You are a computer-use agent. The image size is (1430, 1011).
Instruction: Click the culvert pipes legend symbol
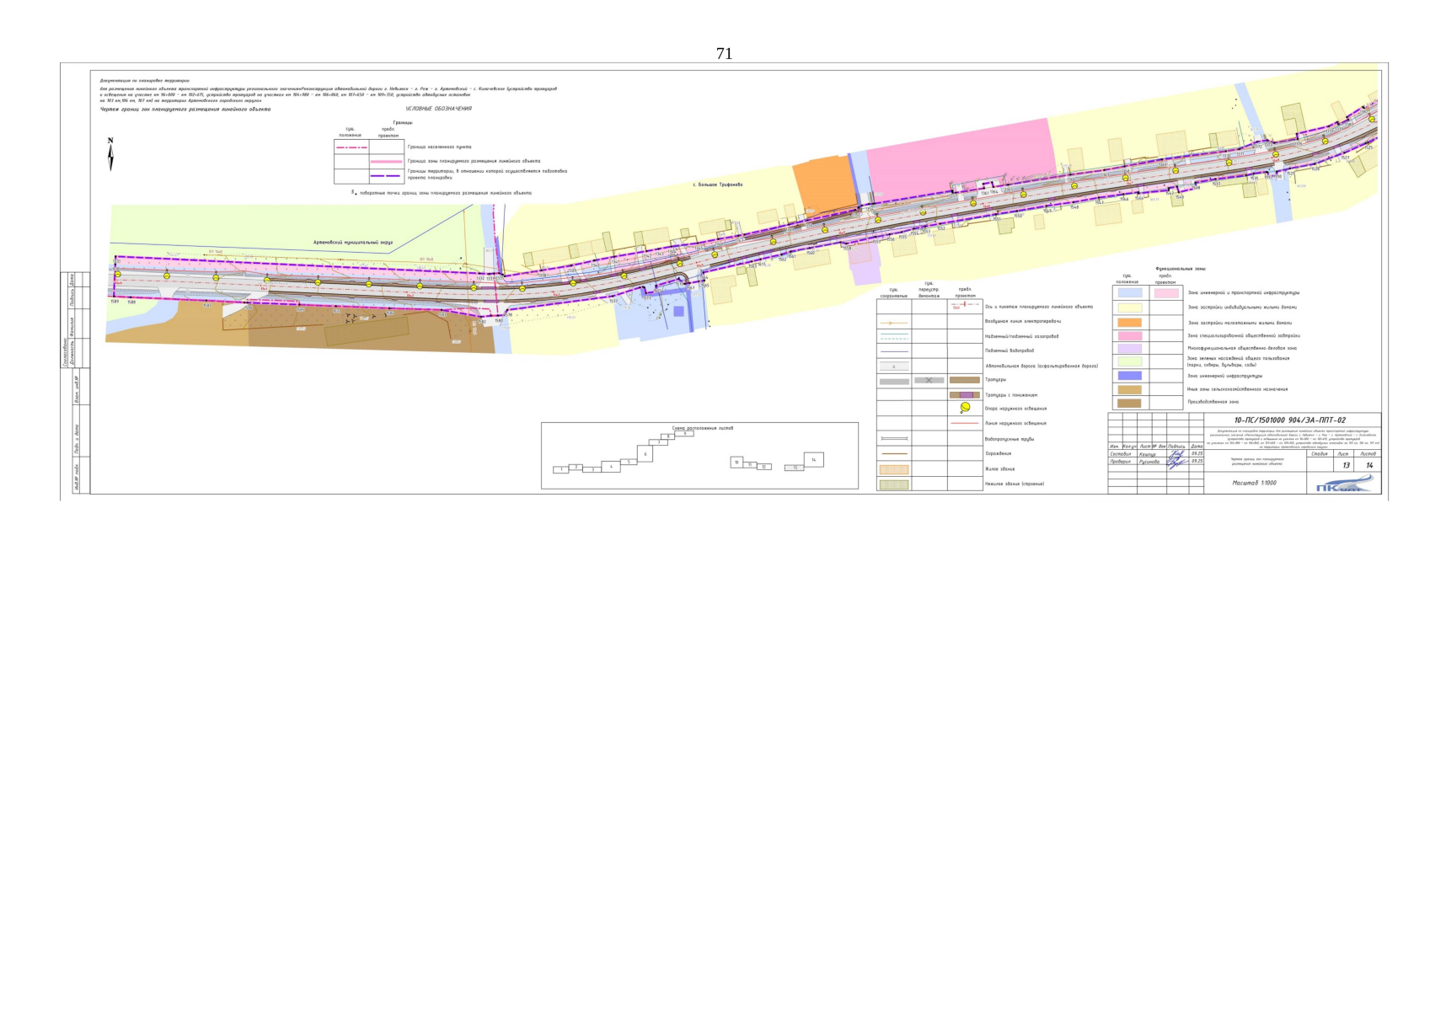[893, 439]
